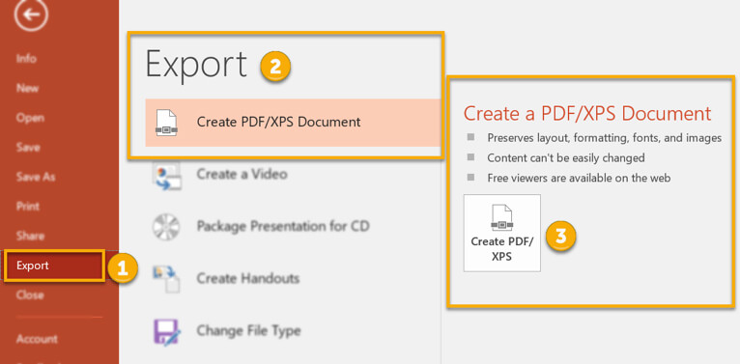Select Create PDF/XPS Document option

tap(293, 122)
